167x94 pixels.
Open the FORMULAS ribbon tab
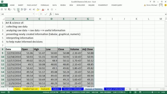click(x=45, y=5)
